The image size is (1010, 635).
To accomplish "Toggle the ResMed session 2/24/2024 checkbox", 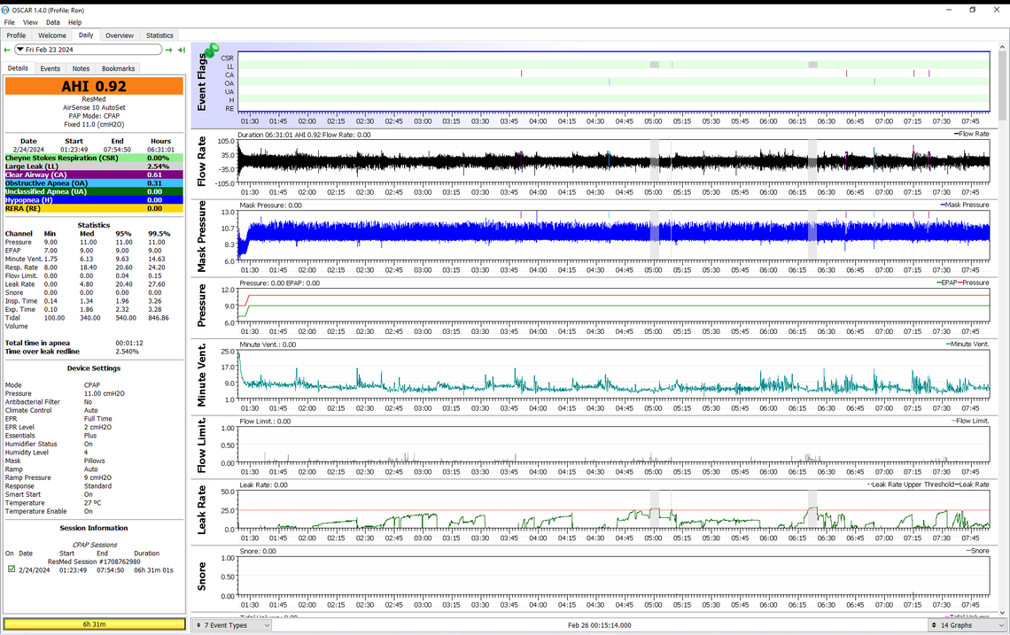I will 12,569.
